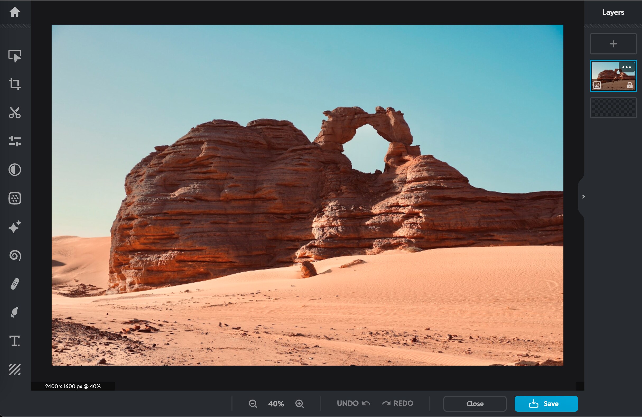This screenshot has height=417, width=642.
Task: Collapse the Layers panel with chevron
Action: [583, 197]
